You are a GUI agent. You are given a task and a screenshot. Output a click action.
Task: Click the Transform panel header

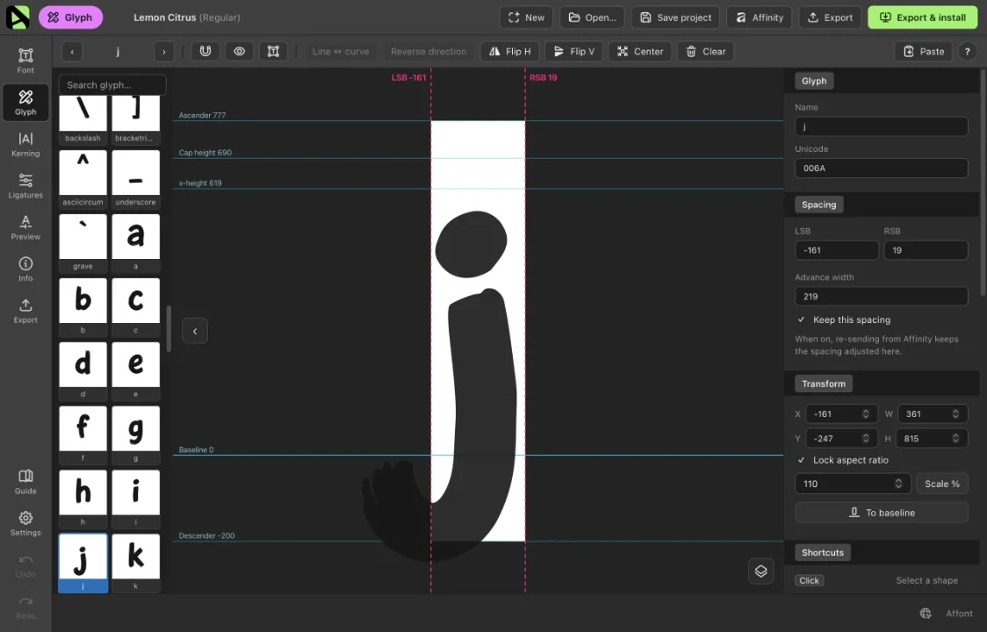pos(824,384)
